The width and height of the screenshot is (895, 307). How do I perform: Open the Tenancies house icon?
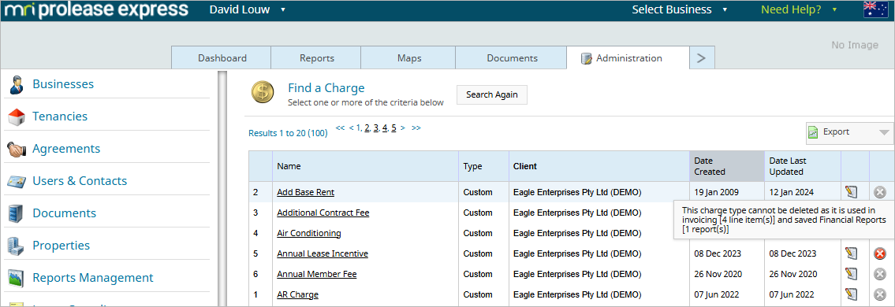[17, 117]
